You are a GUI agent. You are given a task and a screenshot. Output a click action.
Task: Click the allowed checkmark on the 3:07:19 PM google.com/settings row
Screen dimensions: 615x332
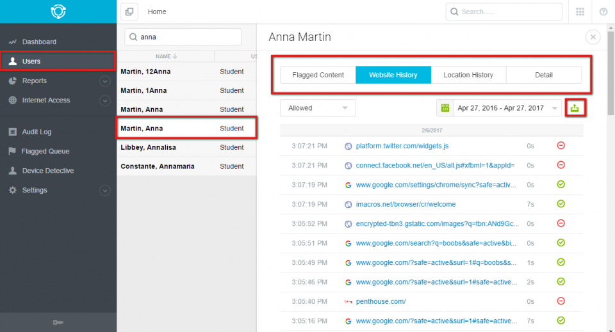pos(561,184)
